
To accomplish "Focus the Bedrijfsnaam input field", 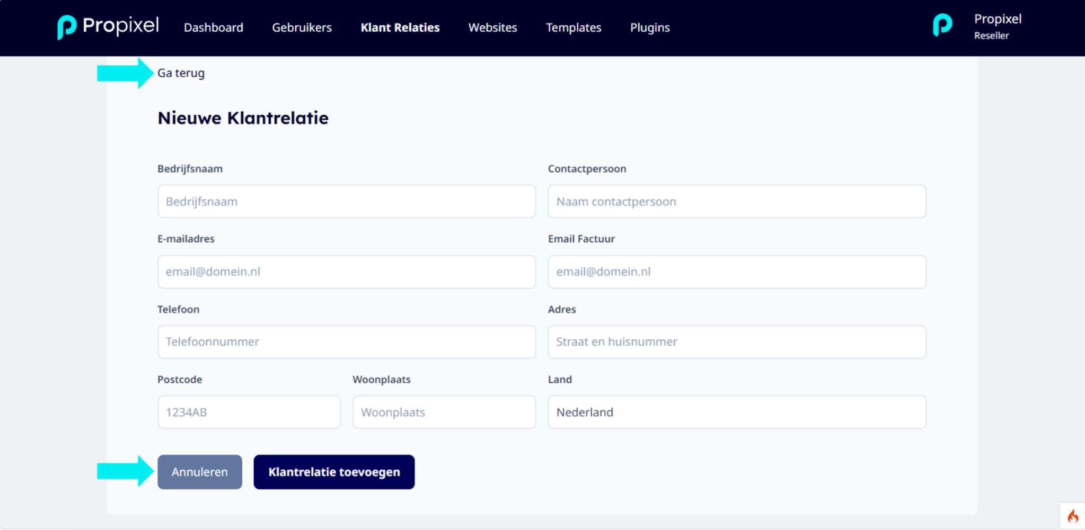I will (x=347, y=201).
